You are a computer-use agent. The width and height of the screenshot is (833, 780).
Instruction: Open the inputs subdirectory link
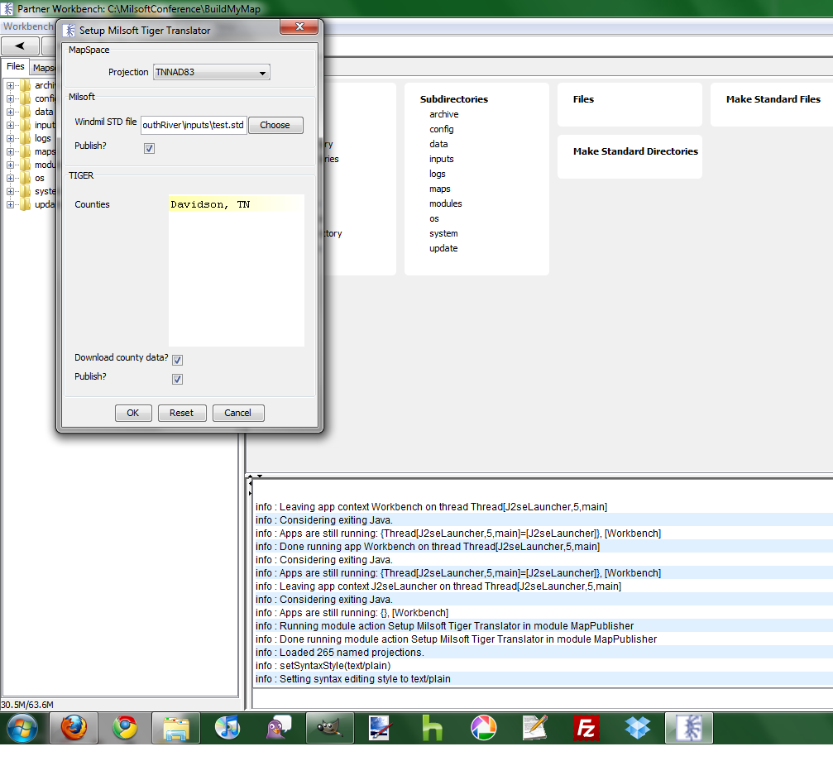click(x=441, y=159)
